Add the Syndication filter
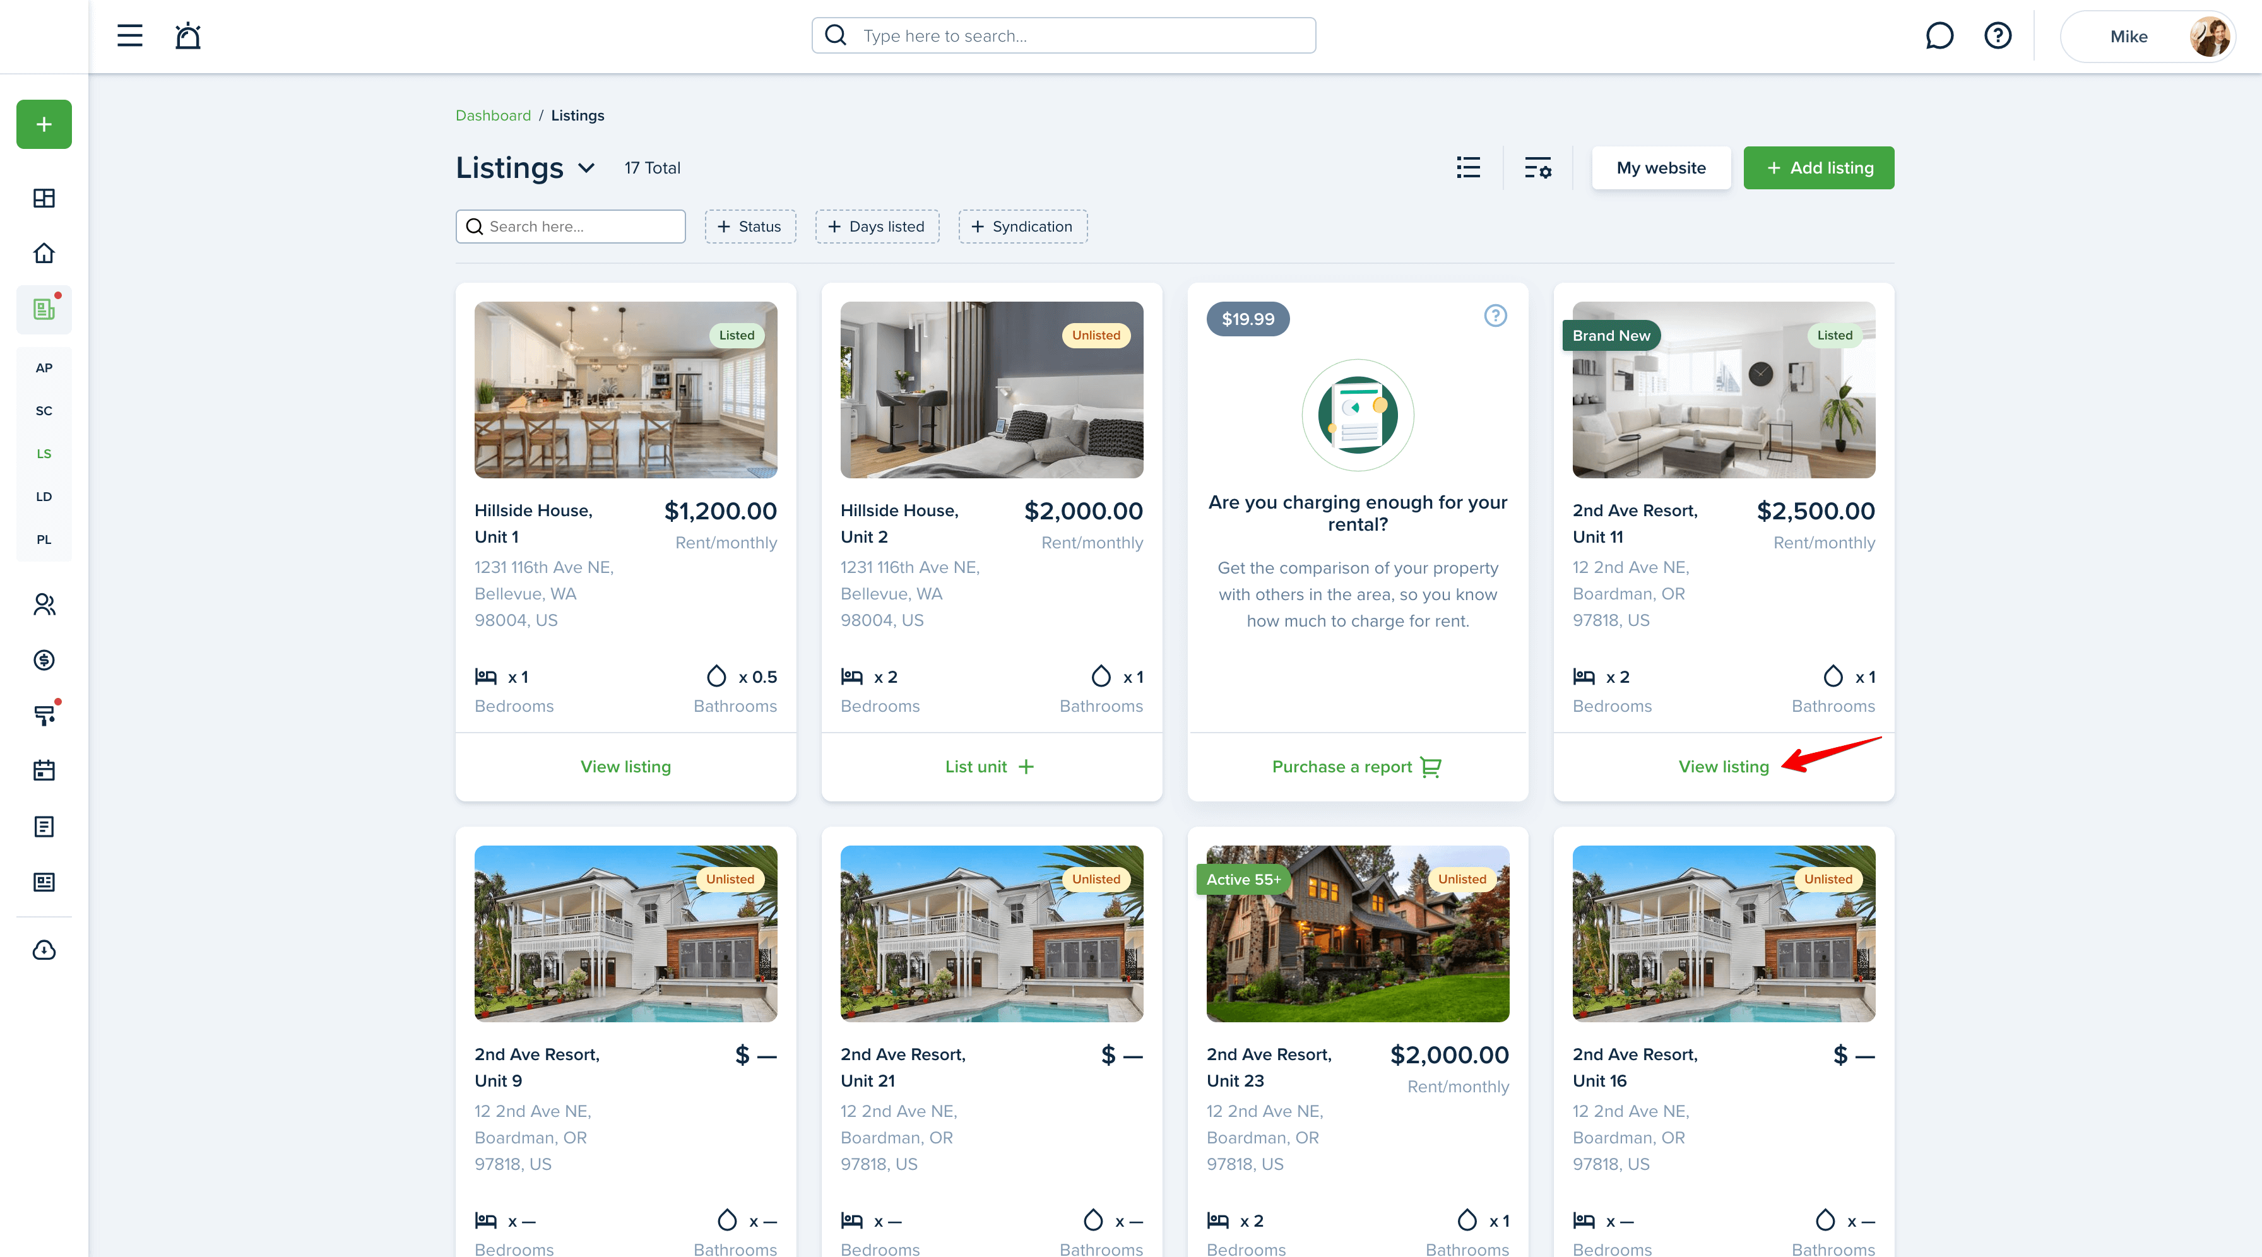2262x1257 pixels. [1023, 227]
